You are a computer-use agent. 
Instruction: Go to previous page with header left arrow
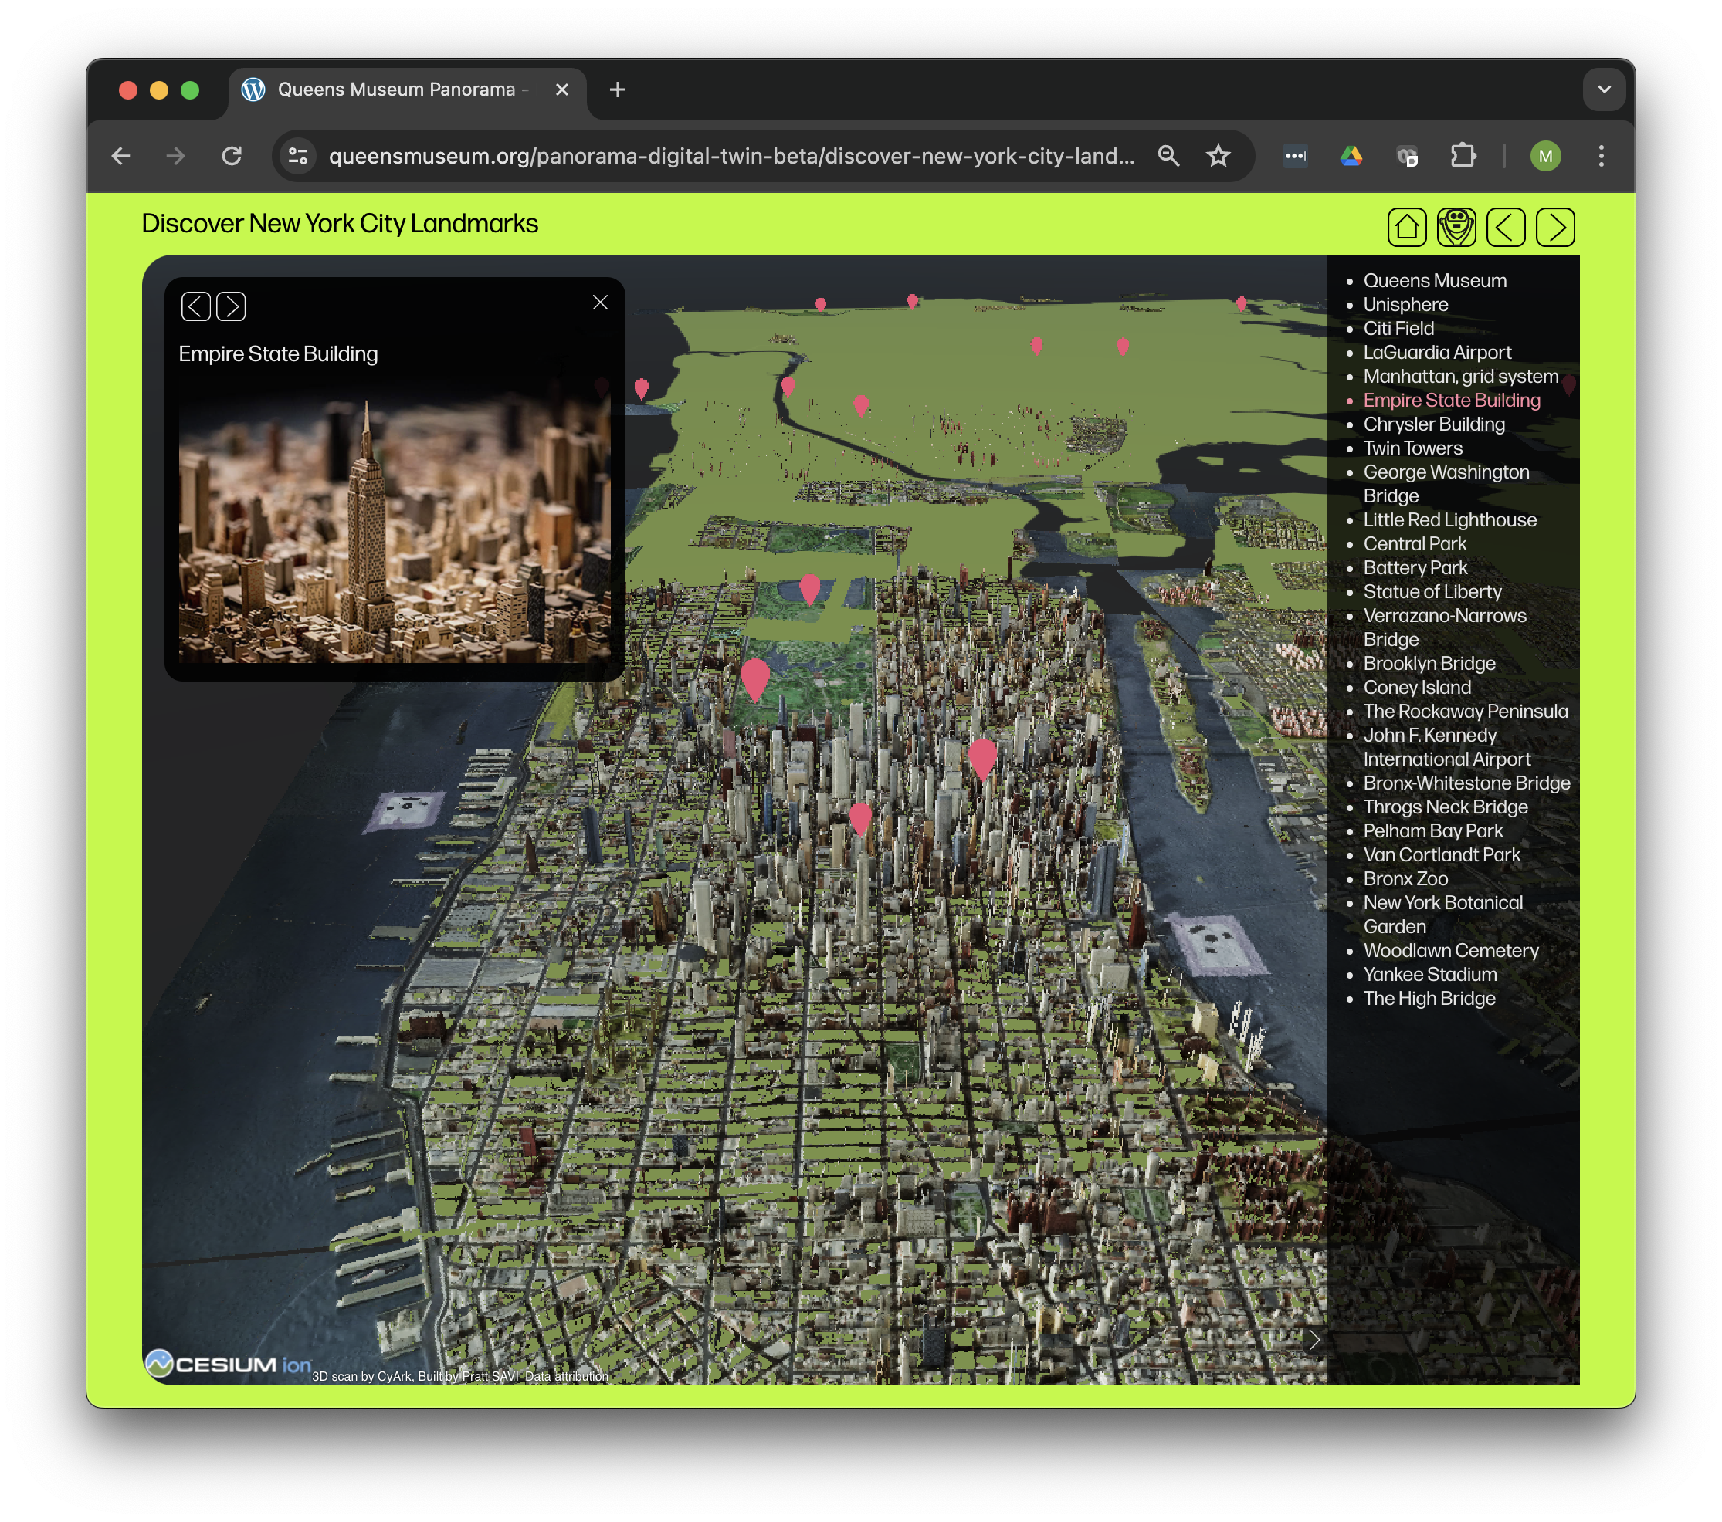[1507, 227]
